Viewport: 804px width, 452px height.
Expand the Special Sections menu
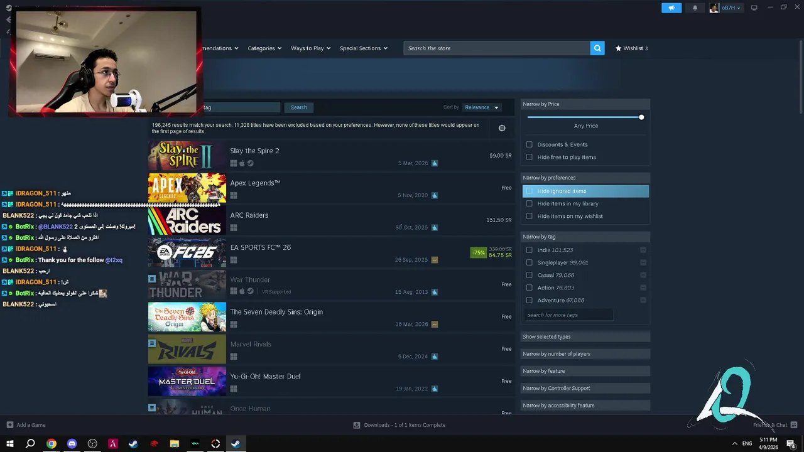click(364, 48)
